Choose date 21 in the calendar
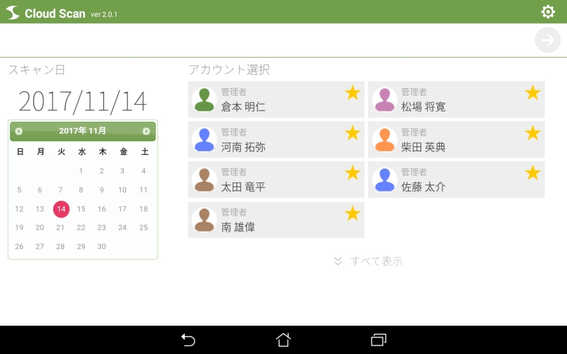 (x=61, y=228)
